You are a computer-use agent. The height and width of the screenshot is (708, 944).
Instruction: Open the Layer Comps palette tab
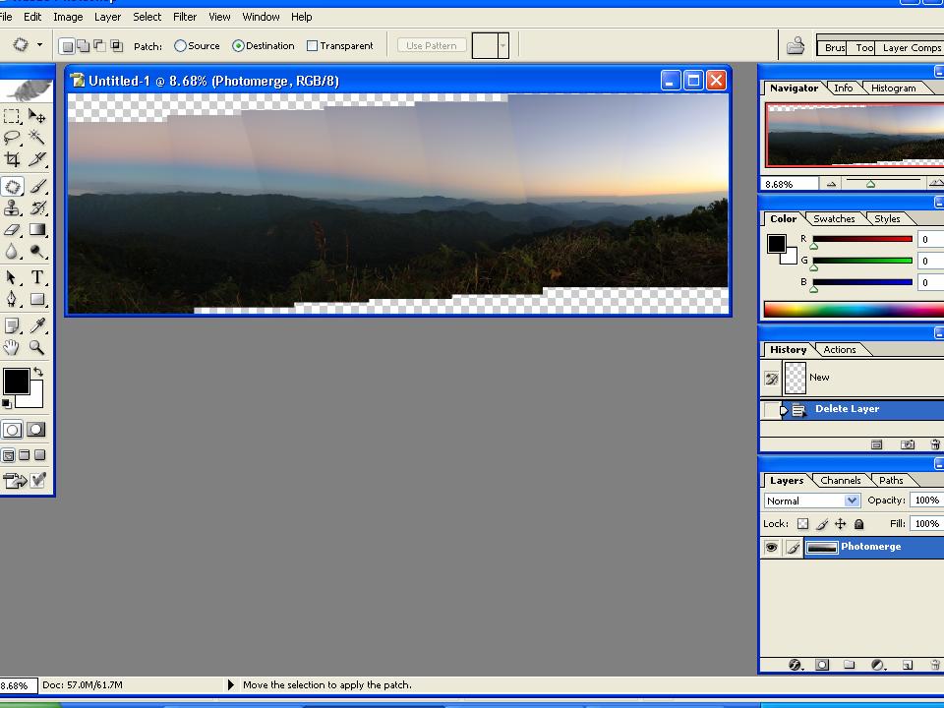[x=911, y=47]
